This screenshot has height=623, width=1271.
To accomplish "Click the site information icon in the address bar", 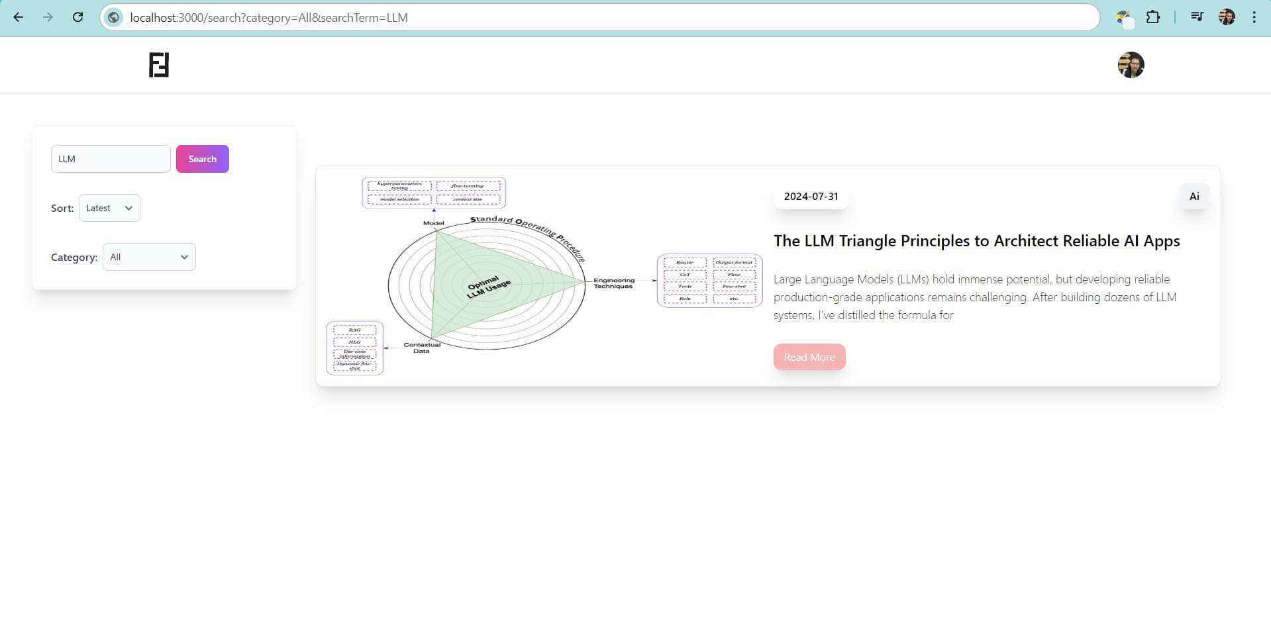I will pos(113,17).
